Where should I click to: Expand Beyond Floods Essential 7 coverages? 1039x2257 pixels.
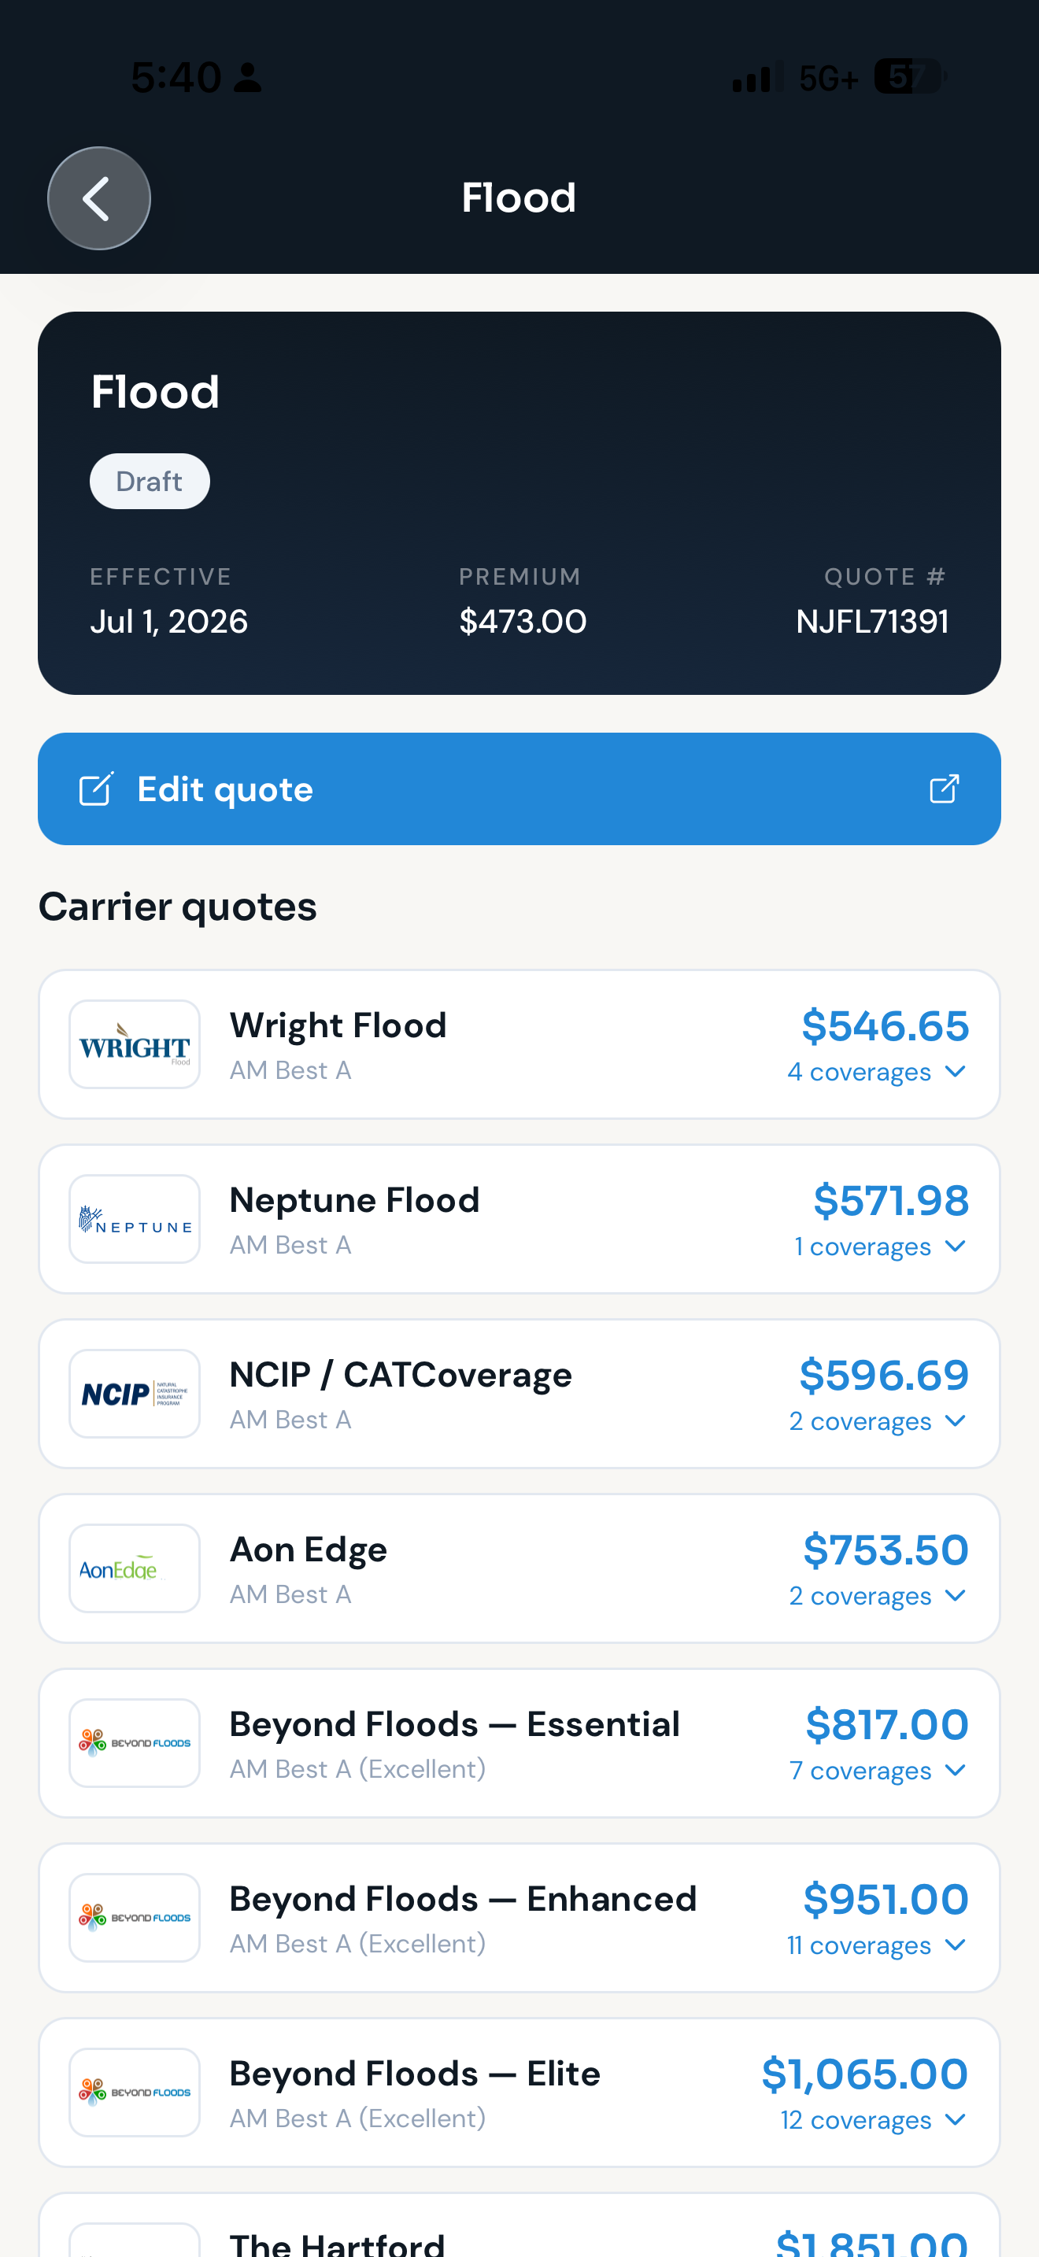(878, 1770)
